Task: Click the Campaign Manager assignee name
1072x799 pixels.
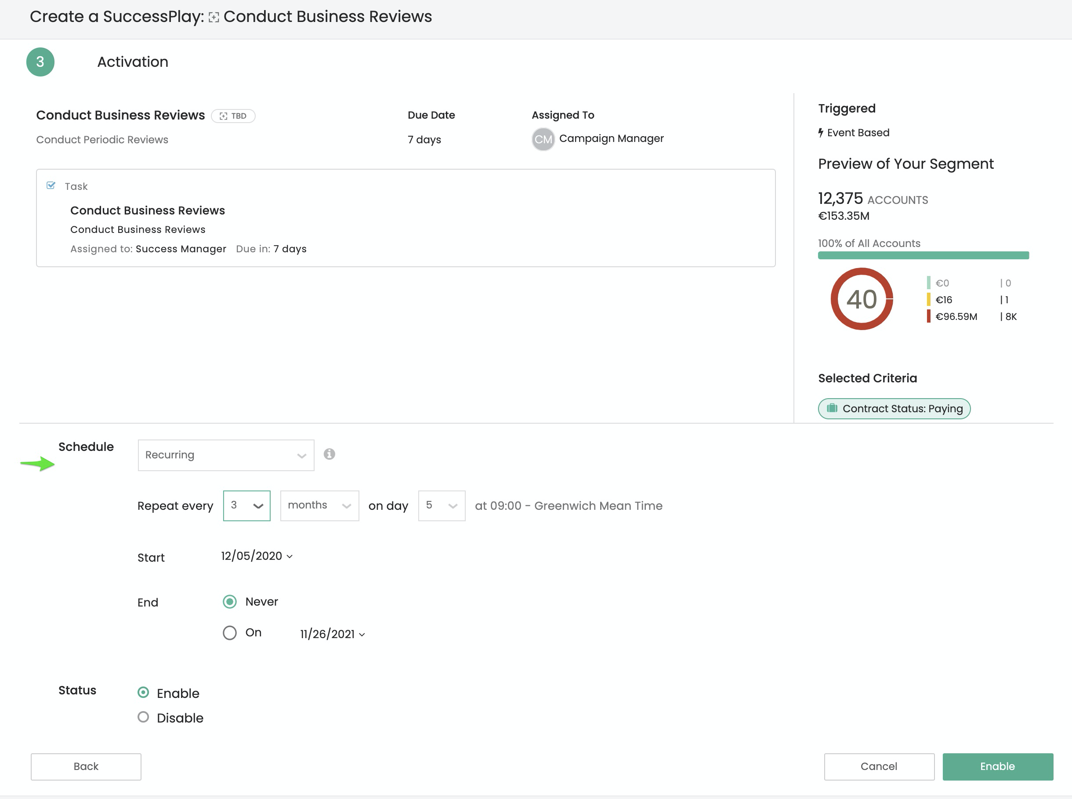Action: click(x=611, y=138)
